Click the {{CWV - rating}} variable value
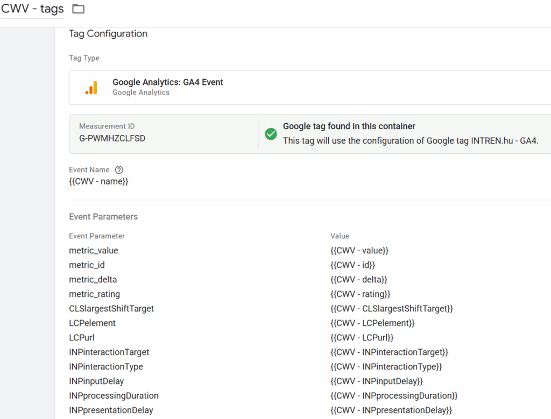The height and width of the screenshot is (419, 551). [360, 294]
